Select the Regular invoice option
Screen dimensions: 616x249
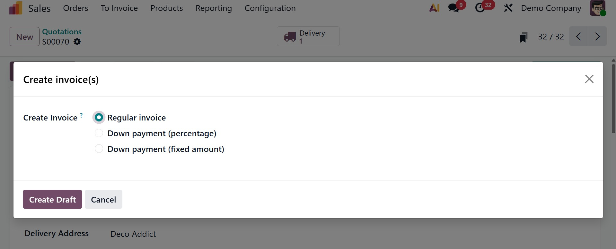(x=99, y=118)
